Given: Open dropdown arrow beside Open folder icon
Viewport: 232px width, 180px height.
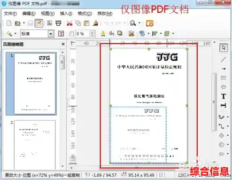Looking at the screenshot, I should click(x=24, y=23).
